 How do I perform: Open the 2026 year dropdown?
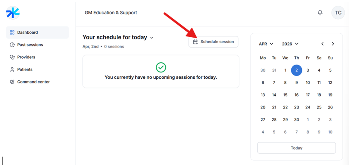coord(290,44)
